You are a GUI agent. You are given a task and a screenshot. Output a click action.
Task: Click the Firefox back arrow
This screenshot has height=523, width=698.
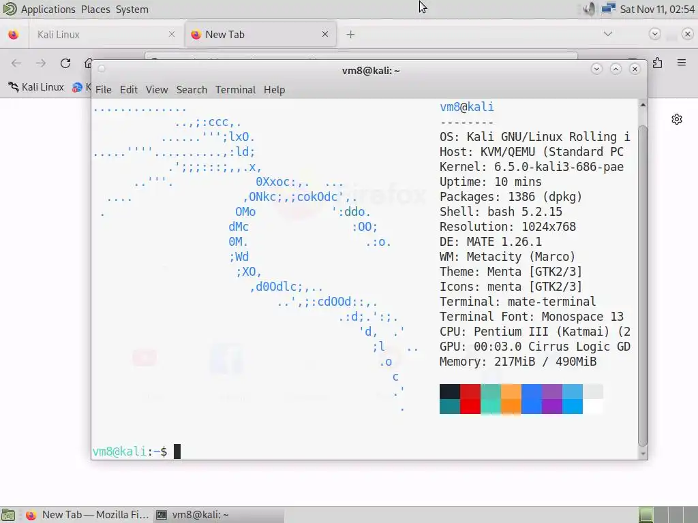coord(16,63)
